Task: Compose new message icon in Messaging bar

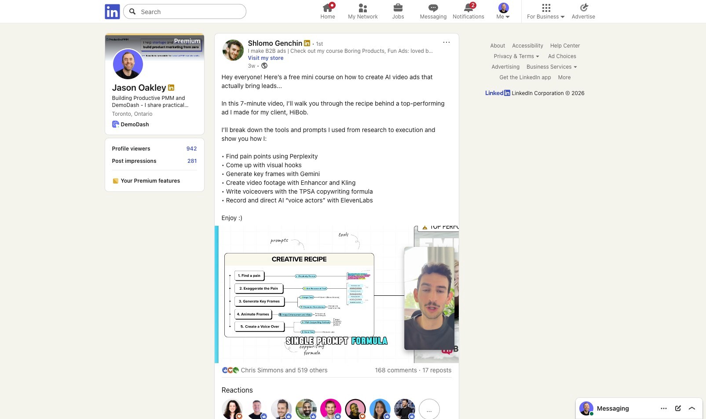Action: click(x=678, y=408)
